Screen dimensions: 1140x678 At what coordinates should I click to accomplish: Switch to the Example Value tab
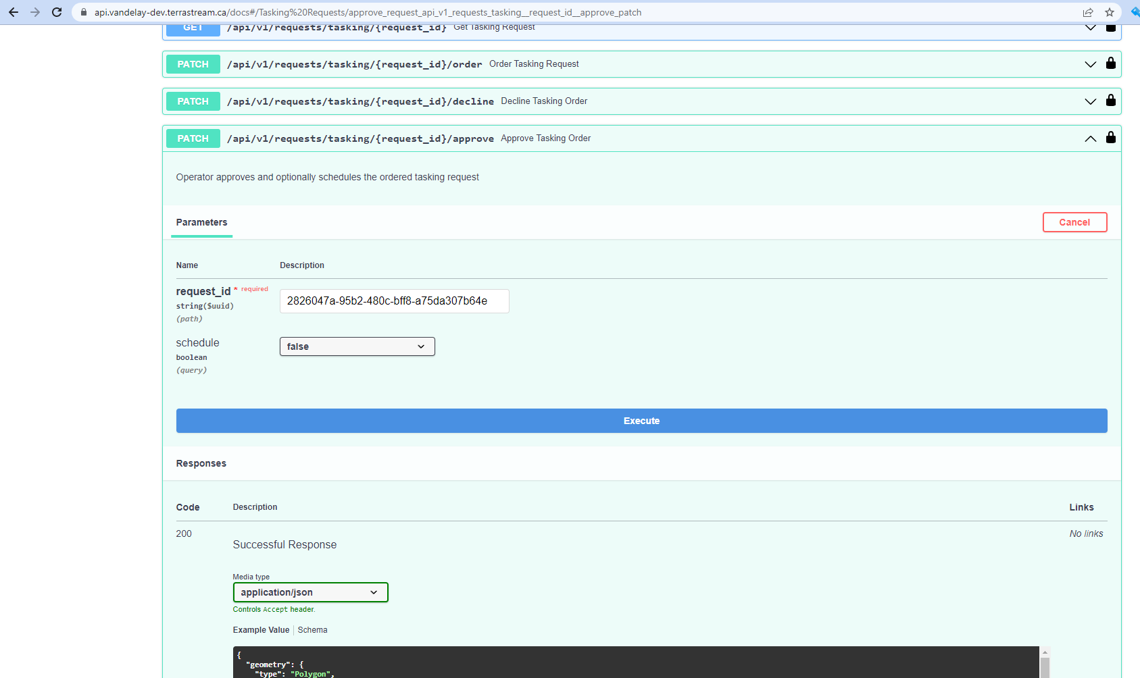(x=261, y=630)
